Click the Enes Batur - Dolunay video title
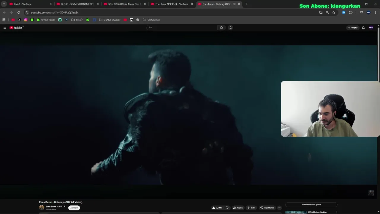Screen dimensions: 380x214 click(x=61, y=202)
